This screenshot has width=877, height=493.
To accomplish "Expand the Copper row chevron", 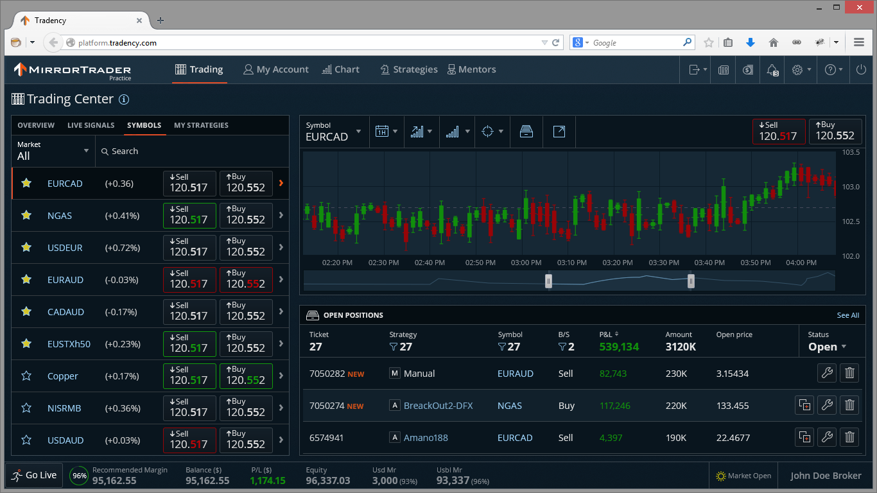I will 281,376.
